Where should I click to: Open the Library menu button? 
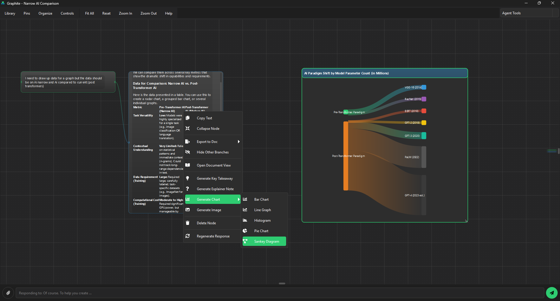10,13
